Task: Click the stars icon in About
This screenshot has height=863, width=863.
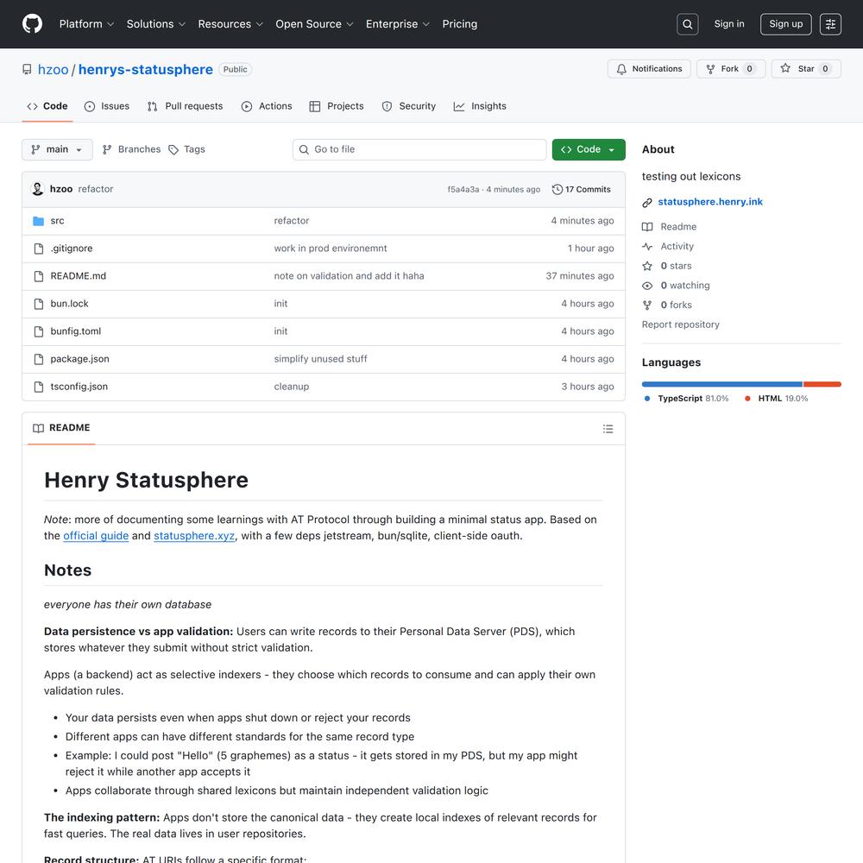Action: [647, 266]
